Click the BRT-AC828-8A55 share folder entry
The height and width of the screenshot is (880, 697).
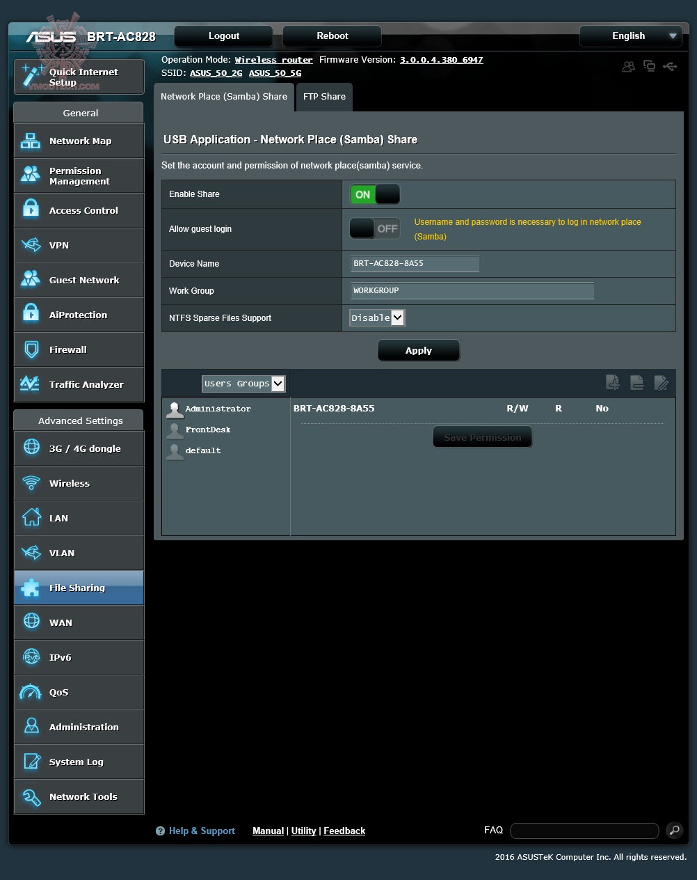pyautogui.click(x=334, y=409)
